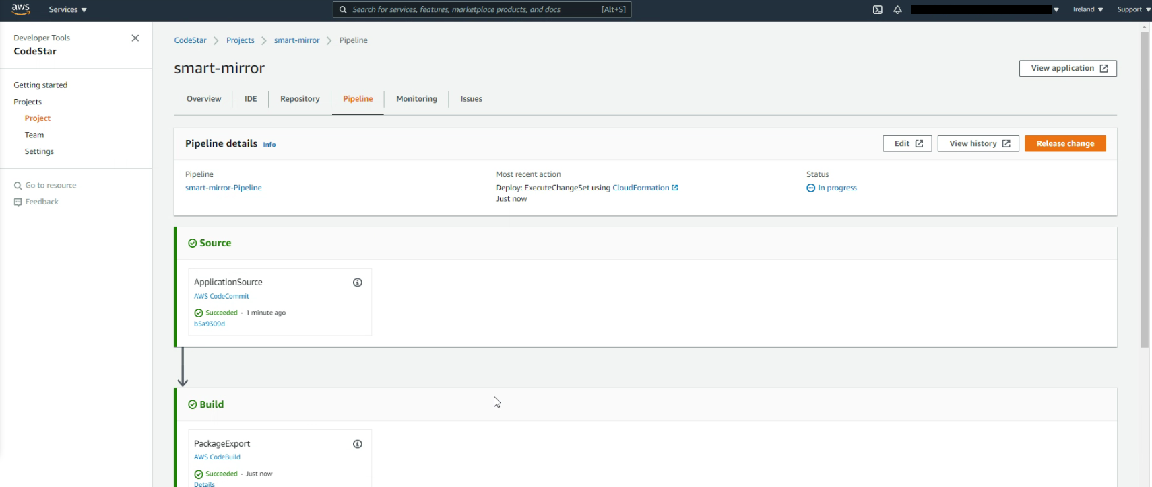Open the PackageExport Details link
Image resolution: width=1152 pixels, height=487 pixels.
(x=204, y=484)
